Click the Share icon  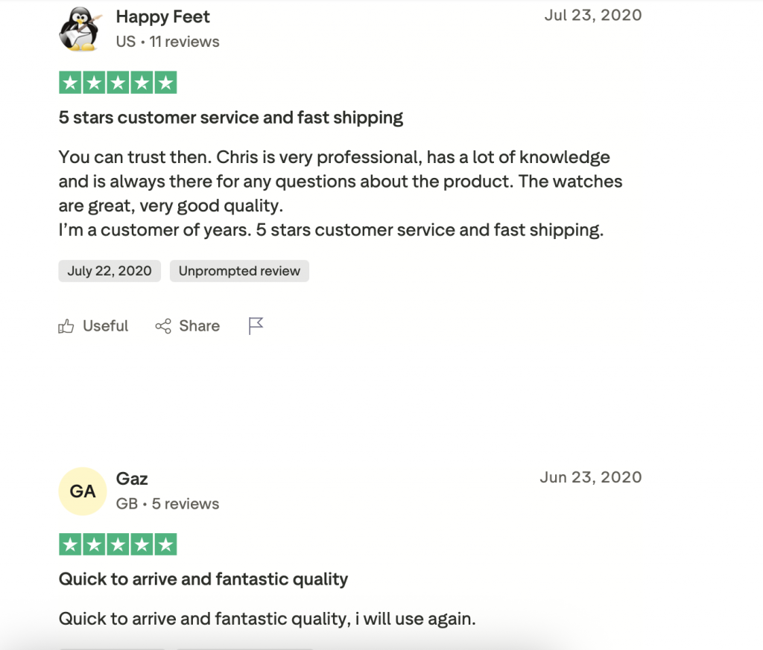pos(163,326)
